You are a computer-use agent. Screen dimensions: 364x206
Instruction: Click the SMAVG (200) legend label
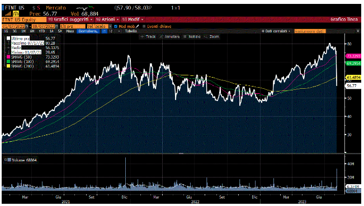pos(22,66)
